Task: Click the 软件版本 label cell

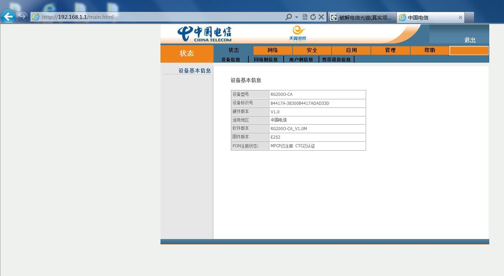Action: 250,128
